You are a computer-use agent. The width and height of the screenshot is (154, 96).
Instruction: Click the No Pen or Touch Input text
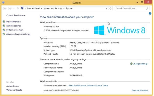point(92,54)
